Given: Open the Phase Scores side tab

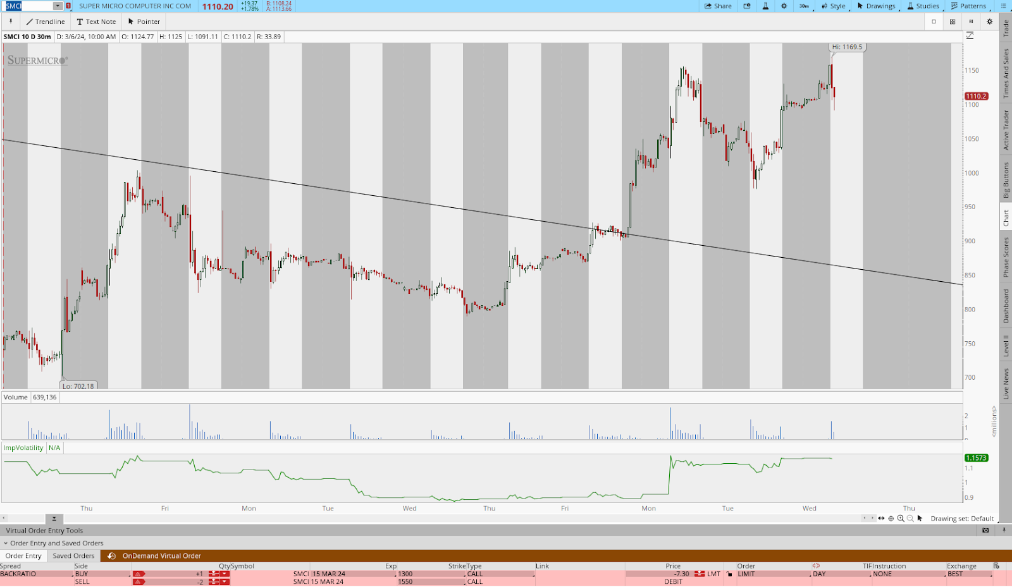Looking at the screenshot, I should pyautogui.click(x=1006, y=257).
